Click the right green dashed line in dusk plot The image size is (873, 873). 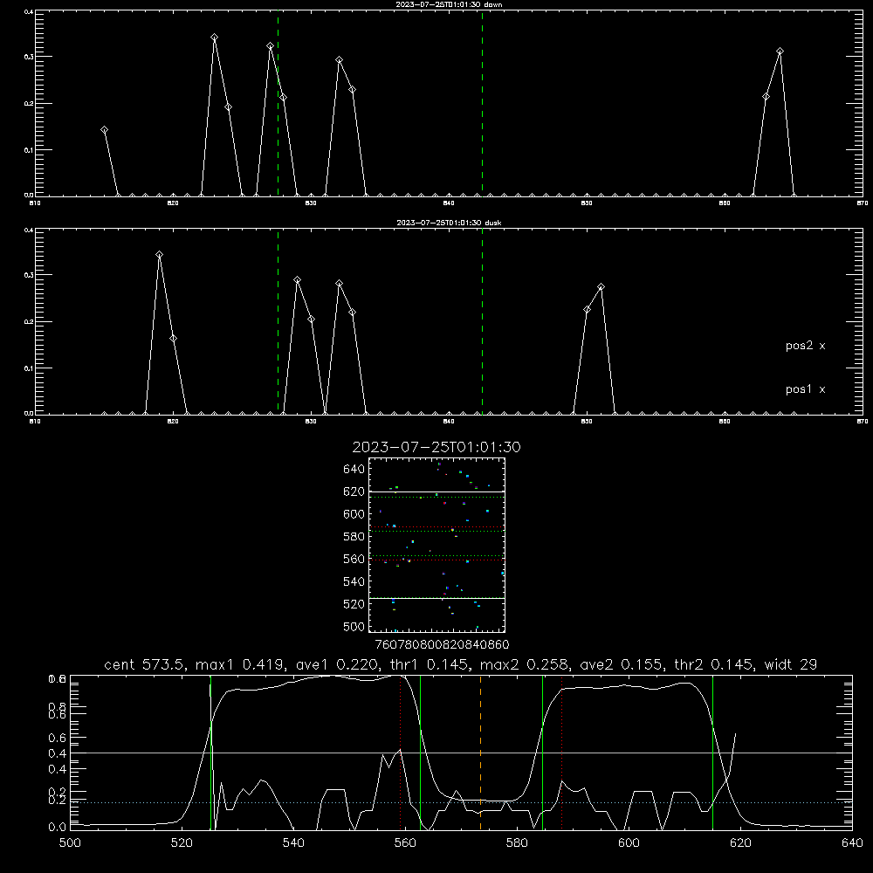[x=482, y=321]
